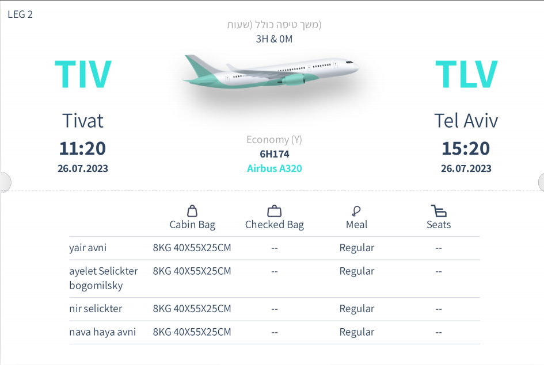Click yair avni's Regular meal entry

tap(357, 248)
